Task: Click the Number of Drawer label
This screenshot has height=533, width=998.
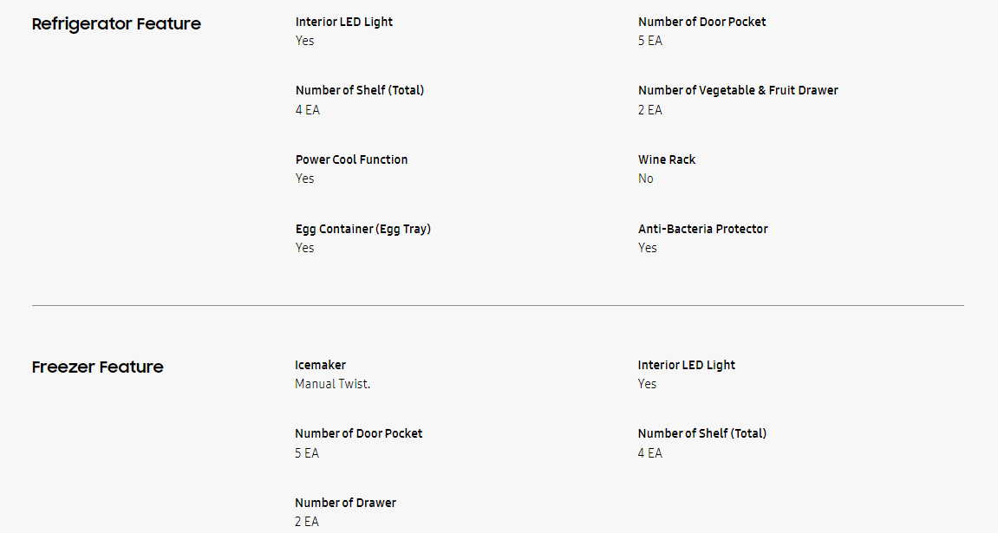Action: [345, 503]
